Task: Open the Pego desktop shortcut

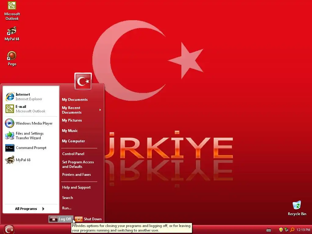Action: point(12,58)
